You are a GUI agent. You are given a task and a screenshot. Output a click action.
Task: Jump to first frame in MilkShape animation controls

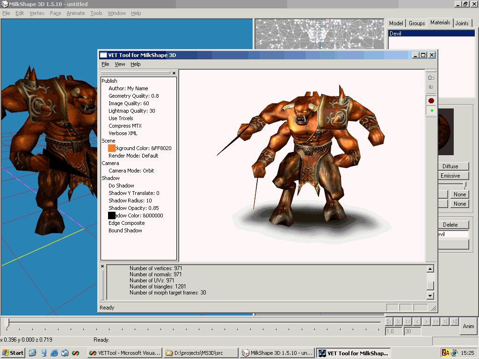389,322
